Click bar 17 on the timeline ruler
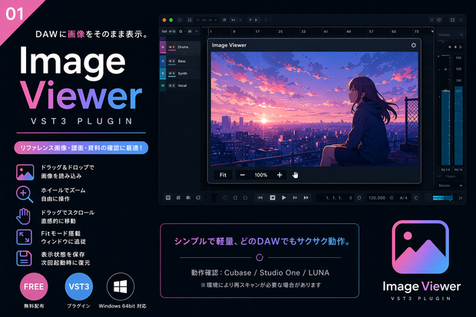 (x=257, y=31)
